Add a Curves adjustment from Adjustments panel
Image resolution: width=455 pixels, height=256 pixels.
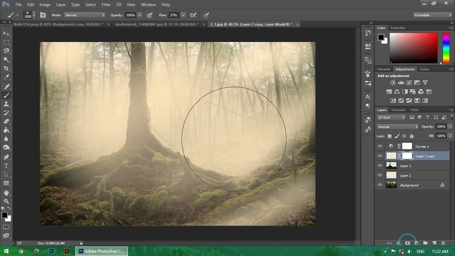pos(409,83)
